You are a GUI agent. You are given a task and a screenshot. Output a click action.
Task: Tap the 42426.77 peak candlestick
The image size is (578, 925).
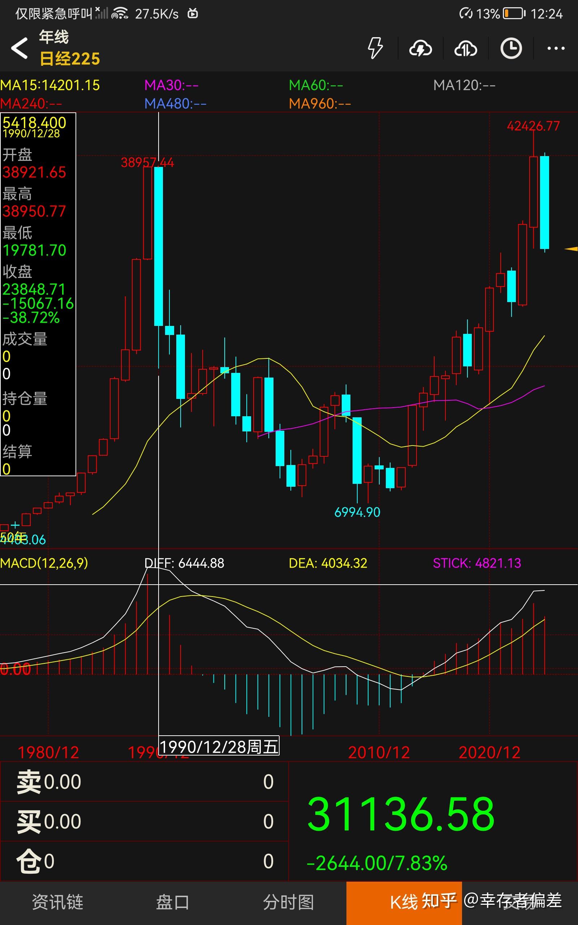point(533,191)
